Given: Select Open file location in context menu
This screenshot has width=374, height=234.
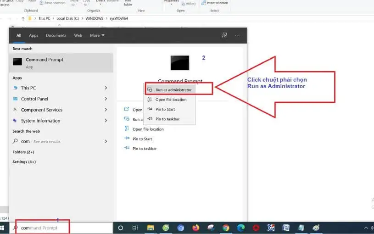Looking at the screenshot, I should point(170,100).
